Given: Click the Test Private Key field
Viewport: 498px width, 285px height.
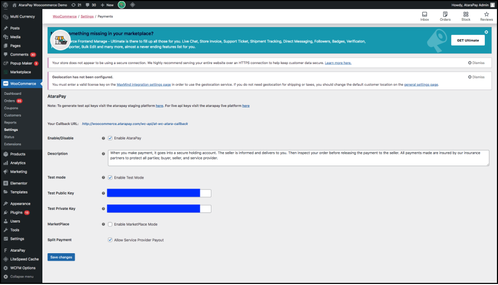Looking at the screenshot, I should [x=159, y=209].
